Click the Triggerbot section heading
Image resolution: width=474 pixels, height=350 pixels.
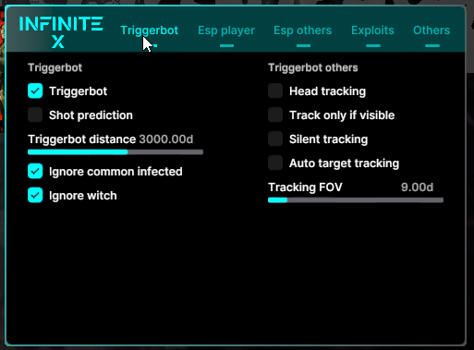click(55, 67)
